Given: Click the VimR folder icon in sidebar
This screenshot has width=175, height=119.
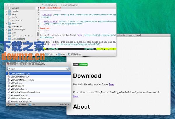Looking at the screenshot, I should [x=10, y=33].
